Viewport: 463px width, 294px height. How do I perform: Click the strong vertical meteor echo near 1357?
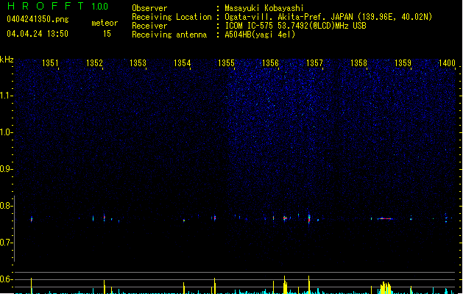click(309, 219)
